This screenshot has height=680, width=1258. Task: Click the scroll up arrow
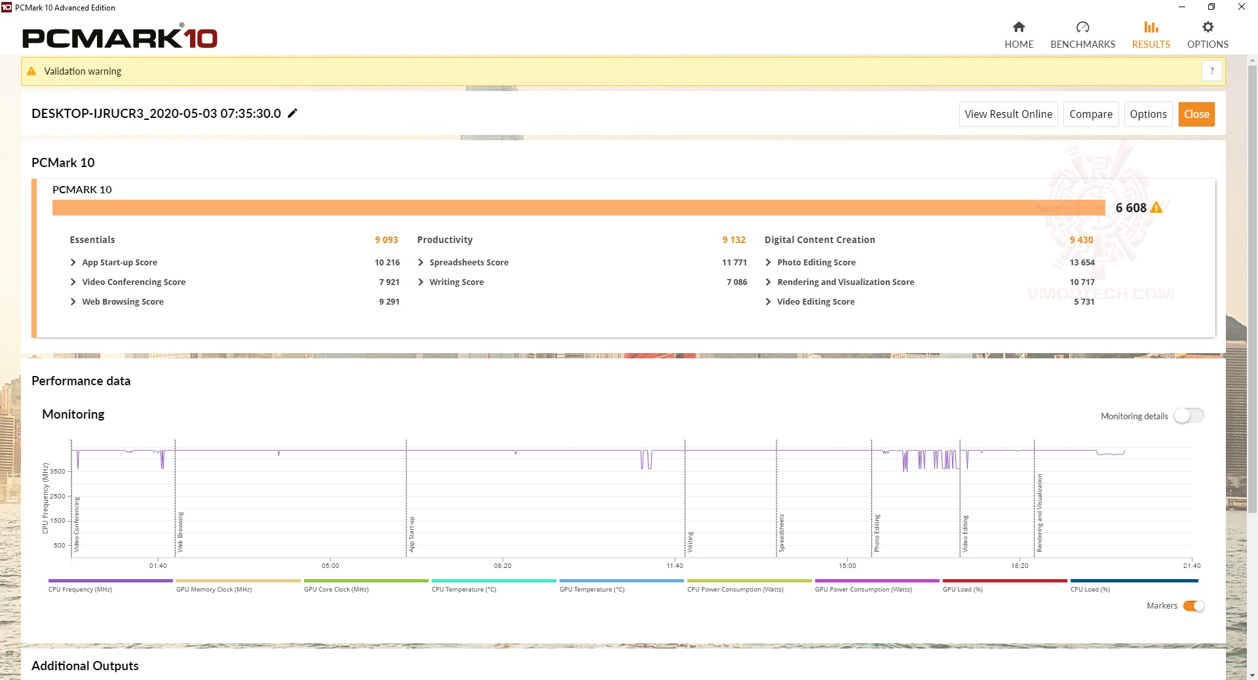coord(1252,60)
